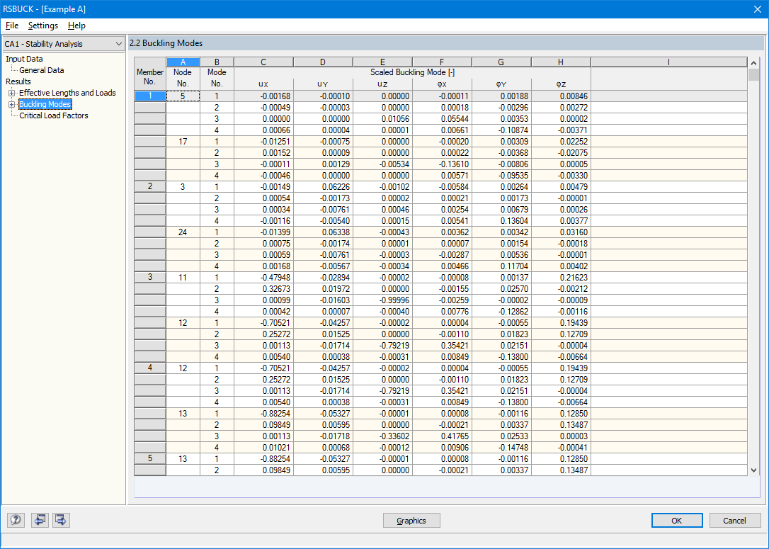Screen dimensions: 769x549
Task: Click the table scrollbar up arrow
Action: click(754, 63)
